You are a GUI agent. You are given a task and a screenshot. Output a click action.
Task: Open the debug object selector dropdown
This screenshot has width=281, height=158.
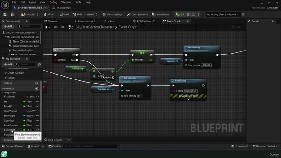tap(223, 14)
